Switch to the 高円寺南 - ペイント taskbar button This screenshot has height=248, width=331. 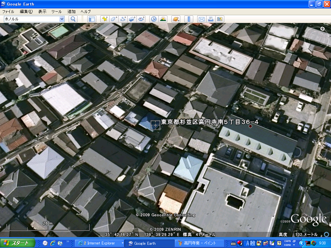pyautogui.click(x=199, y=243)
